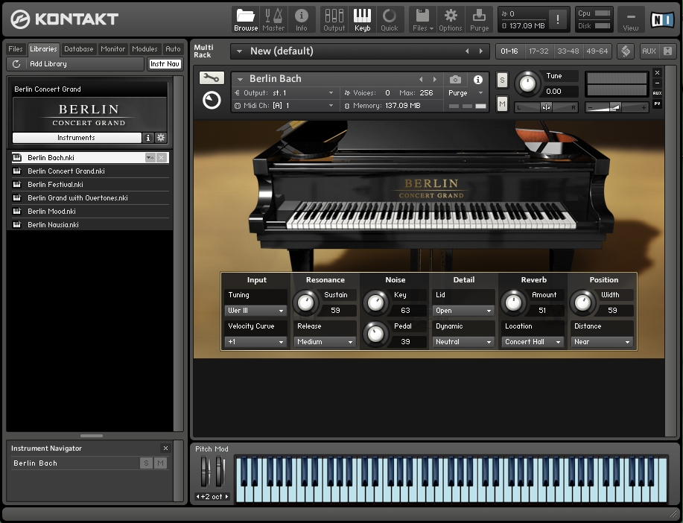Image resolution: width=683 pixels, height=523 pixels.
Task: Select the 49-64 rack page
Action: [597, 51]
